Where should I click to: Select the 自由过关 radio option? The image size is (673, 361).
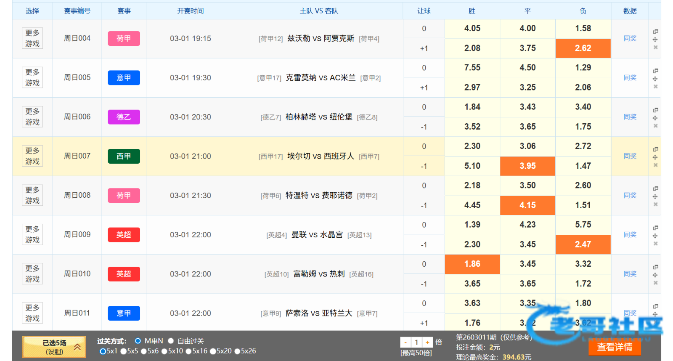point(171,341)
